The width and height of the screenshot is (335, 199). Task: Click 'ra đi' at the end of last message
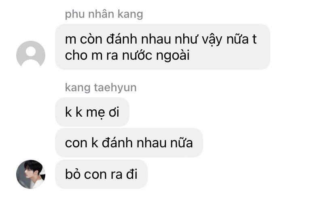pyautogui.click(x=124, y=174)
